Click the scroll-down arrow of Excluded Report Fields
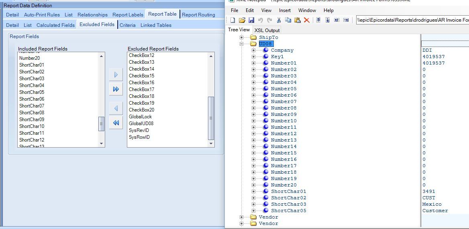The image size is (469, 229). 211,144
